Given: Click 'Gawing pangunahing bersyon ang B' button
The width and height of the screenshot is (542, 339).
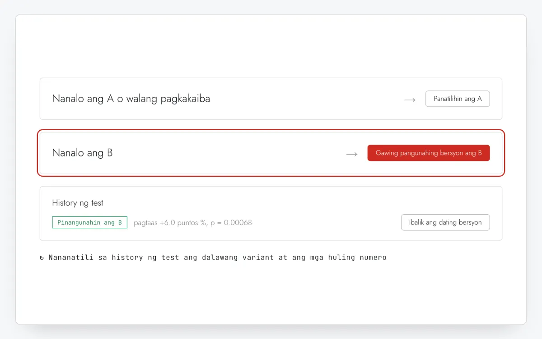Looking at the screenshot, I should point(429,153).
